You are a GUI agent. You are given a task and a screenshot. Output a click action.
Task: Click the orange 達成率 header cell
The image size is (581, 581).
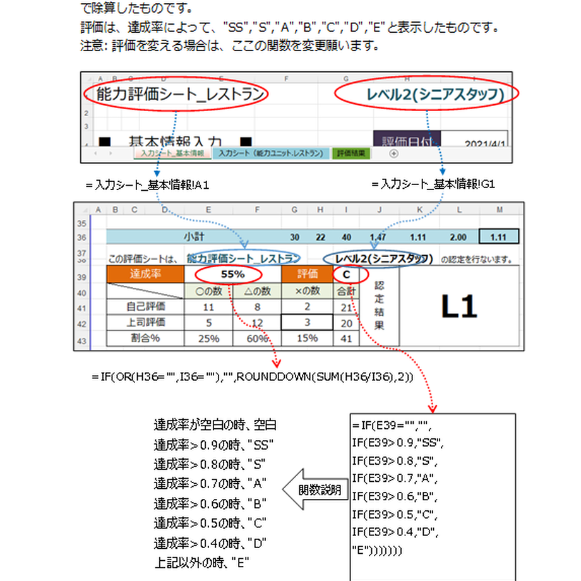point(145,274)
